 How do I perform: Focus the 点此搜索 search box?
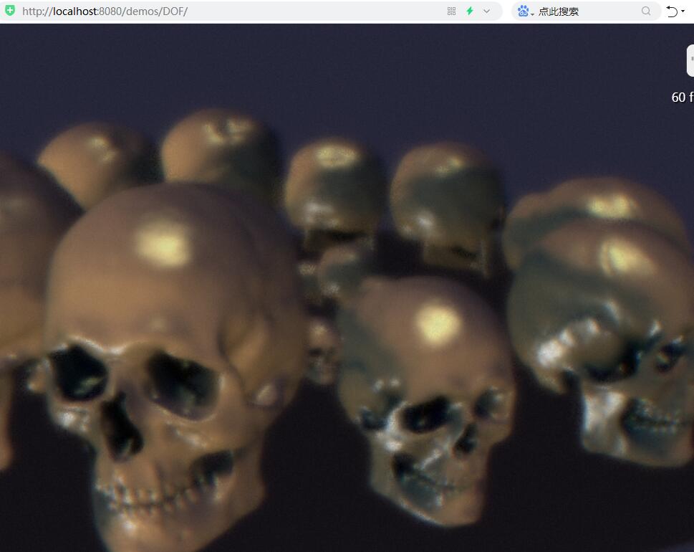pos(587,11)
